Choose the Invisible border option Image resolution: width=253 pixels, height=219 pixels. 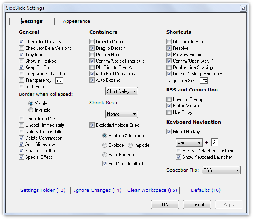pos(30,110)
